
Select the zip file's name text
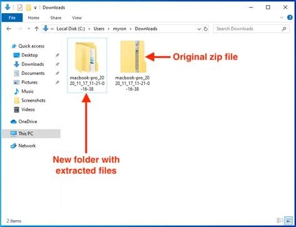point(132,83)
